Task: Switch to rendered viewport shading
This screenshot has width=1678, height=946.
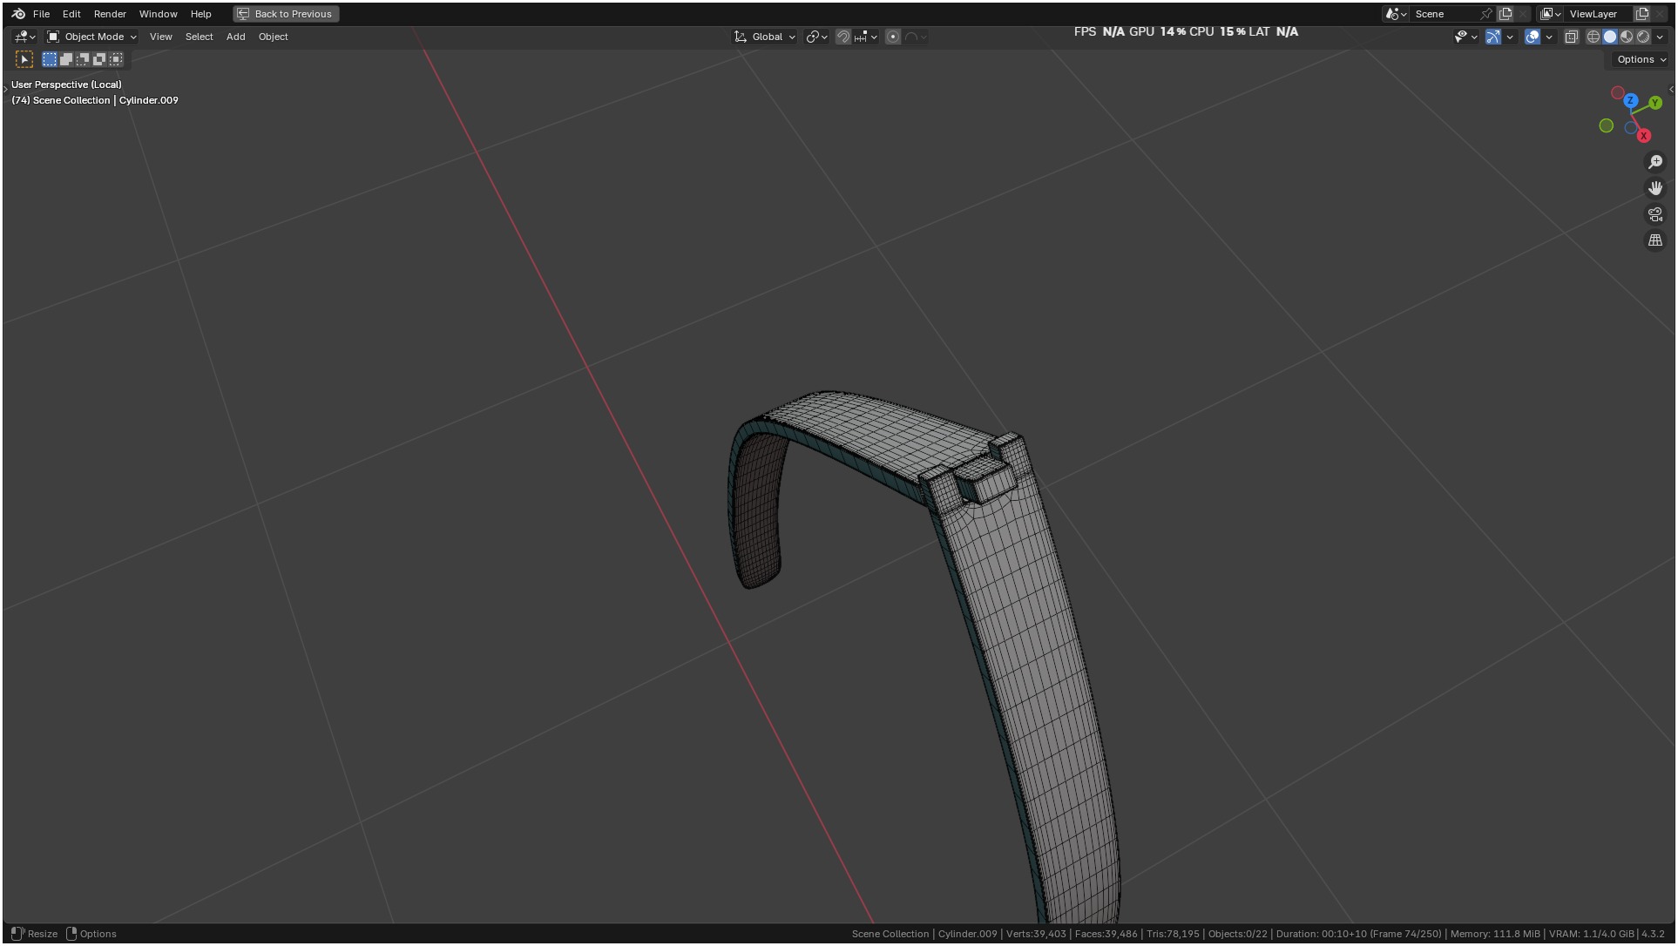Action: pos(1643,37)
